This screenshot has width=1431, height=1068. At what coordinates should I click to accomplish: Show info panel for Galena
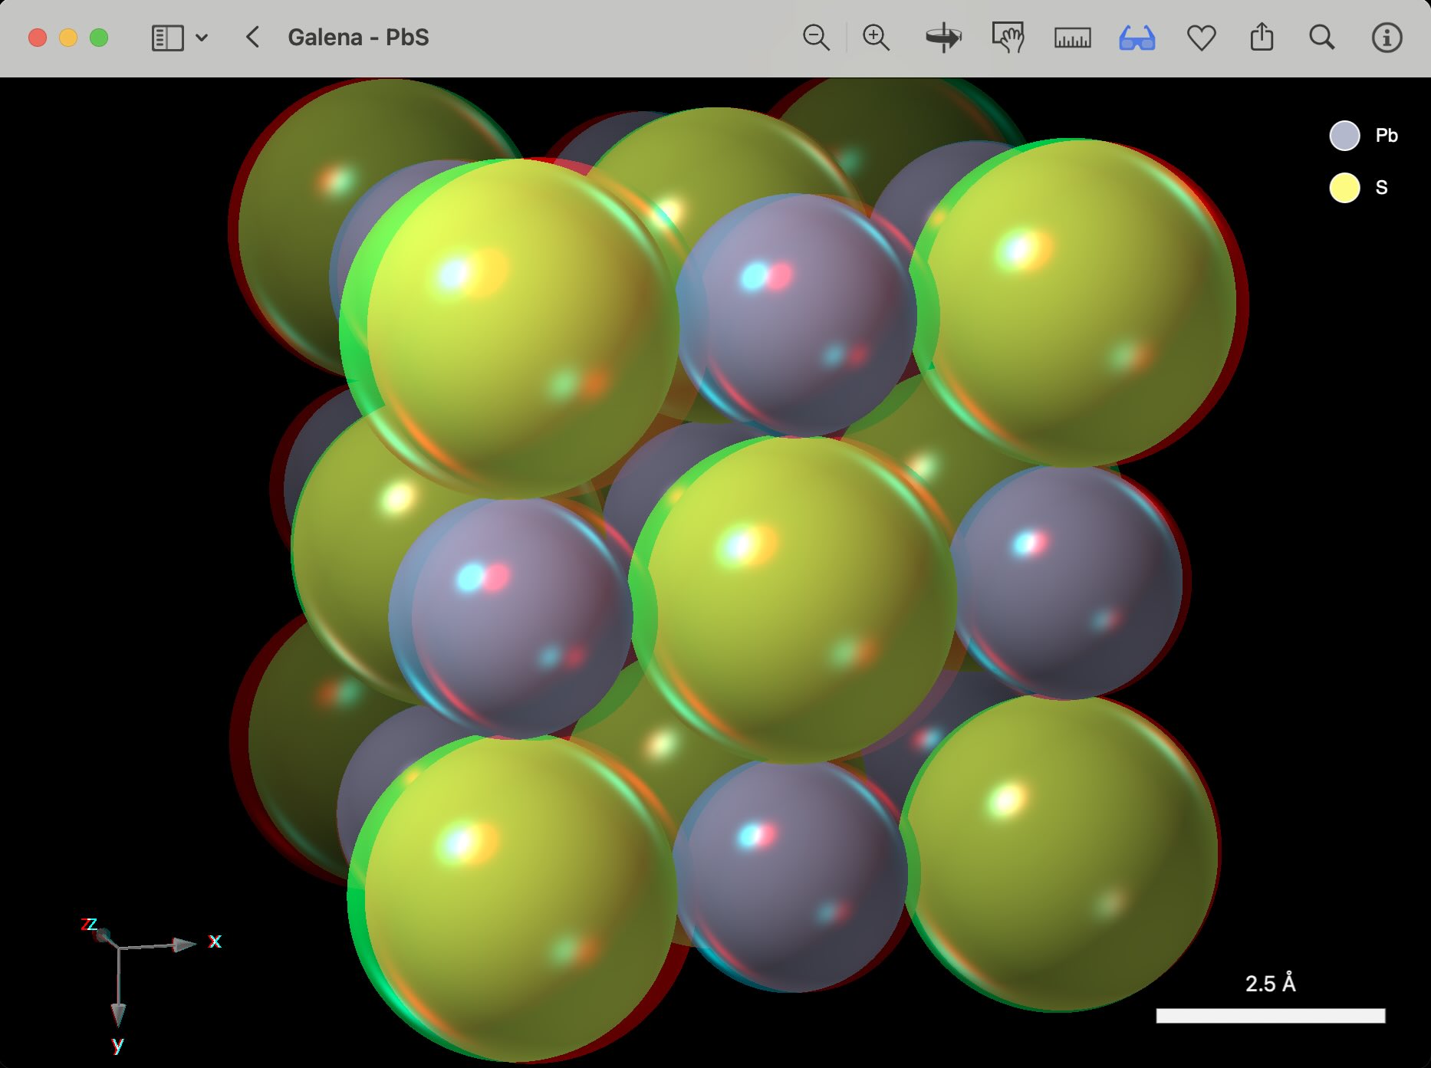[1387, 38]
